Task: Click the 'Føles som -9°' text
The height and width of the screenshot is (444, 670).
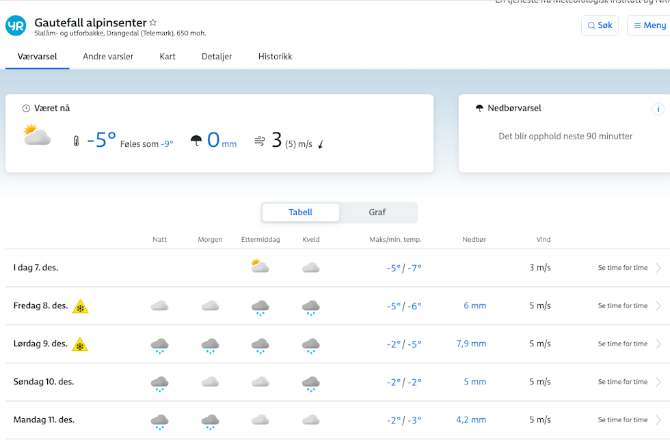Action: [x=146, y=144]
